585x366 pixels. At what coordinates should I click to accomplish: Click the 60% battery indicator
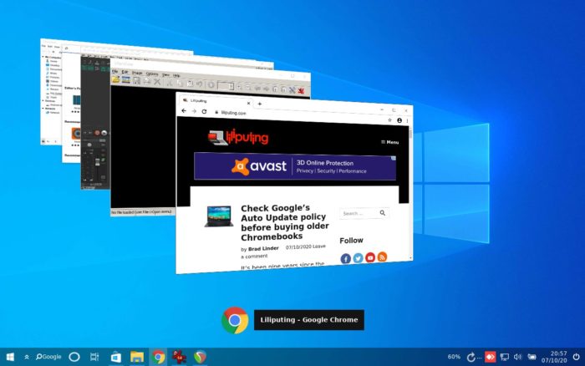click(454, 357)
